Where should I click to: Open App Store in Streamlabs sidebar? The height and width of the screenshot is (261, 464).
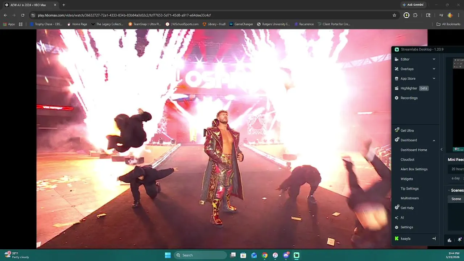click(408, 79)
